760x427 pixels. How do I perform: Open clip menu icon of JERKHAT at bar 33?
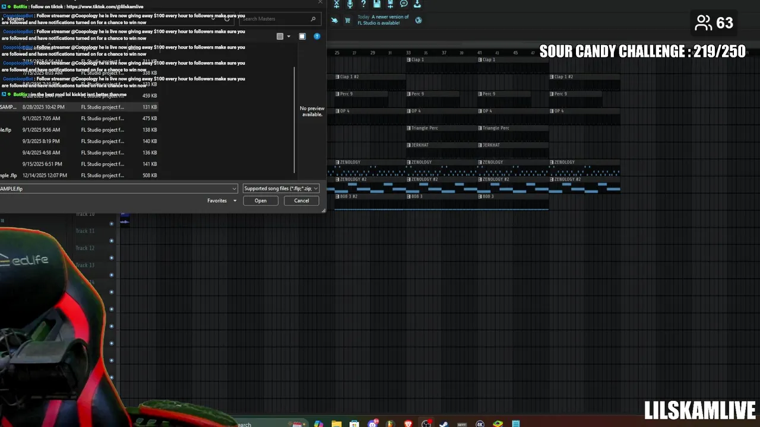[x=408, y=145]
